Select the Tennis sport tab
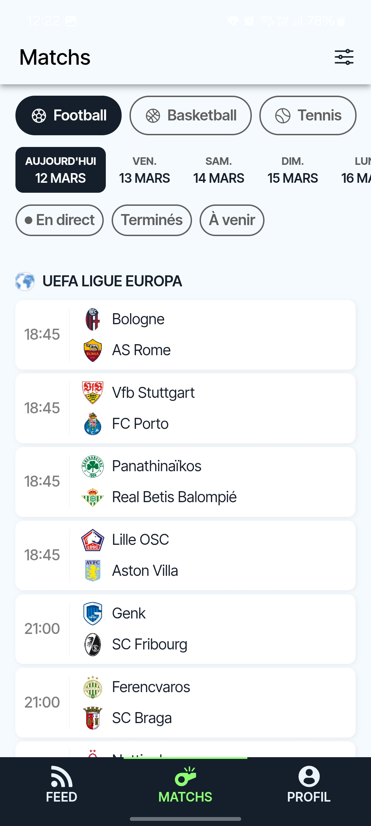Screen dimensions: 371x826 pyautogui.click(x=308, y=115)
